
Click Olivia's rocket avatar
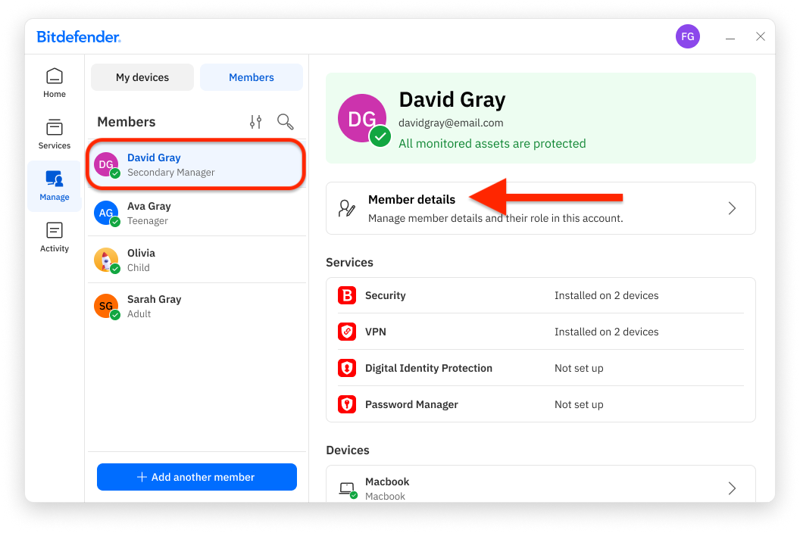[106, 260]
